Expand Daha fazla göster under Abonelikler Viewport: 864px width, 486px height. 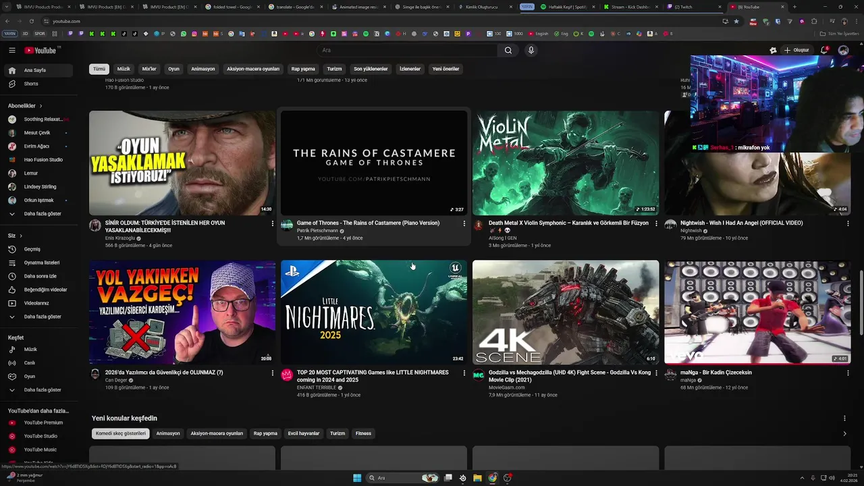coord(39,214)
